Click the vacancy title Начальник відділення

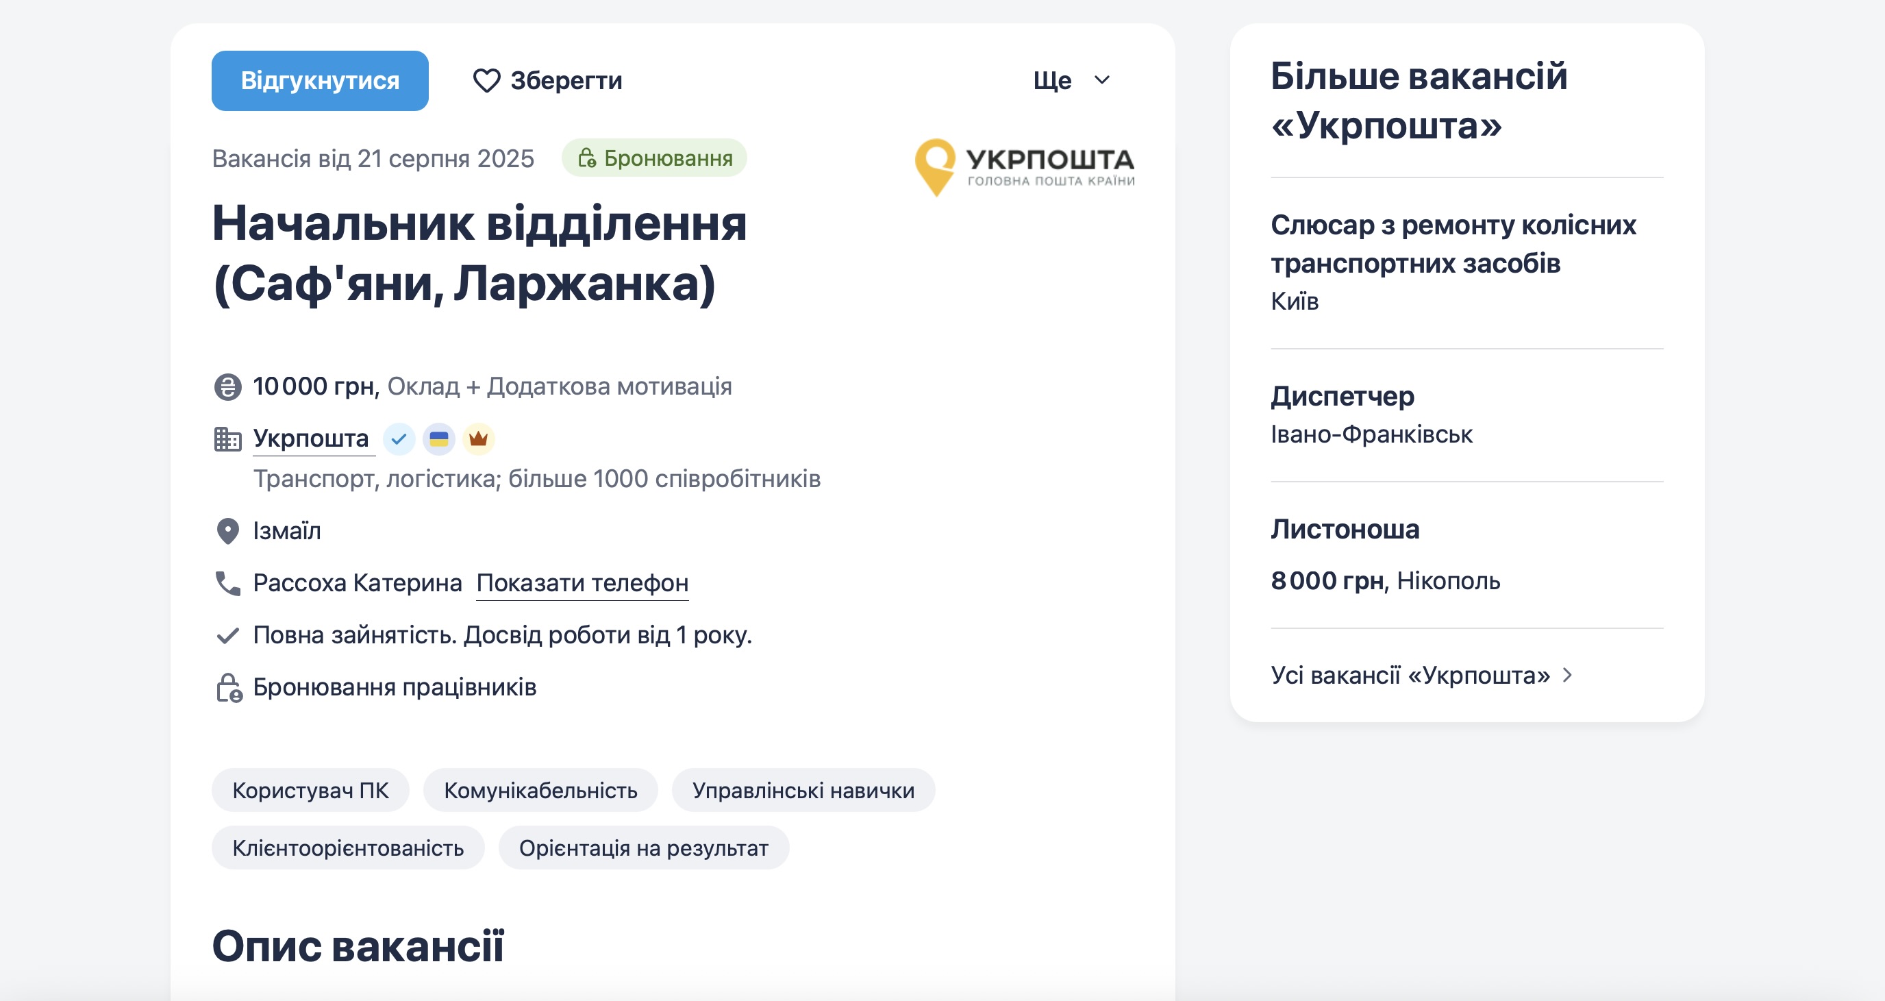coord(480,254)
